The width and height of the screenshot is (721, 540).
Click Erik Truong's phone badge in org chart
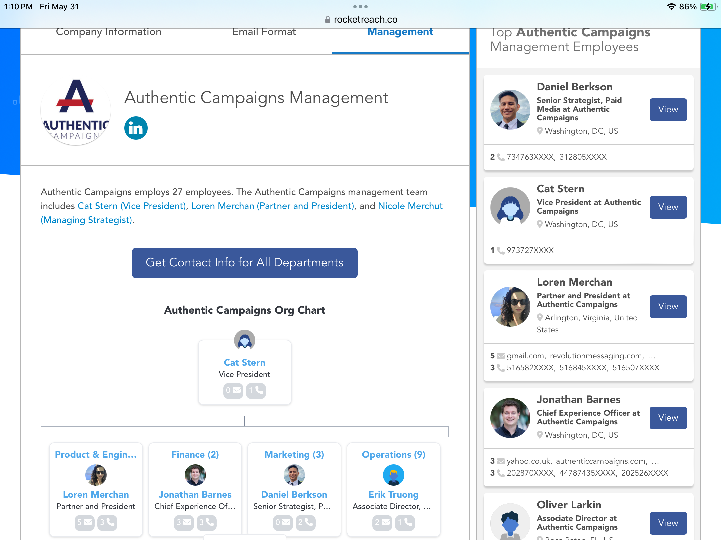(x=405, y=522)
